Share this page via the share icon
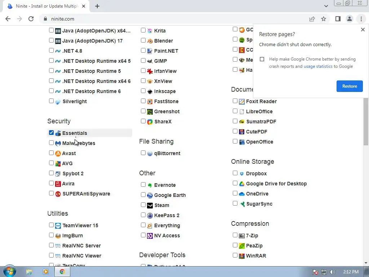 tap(312, 19)
